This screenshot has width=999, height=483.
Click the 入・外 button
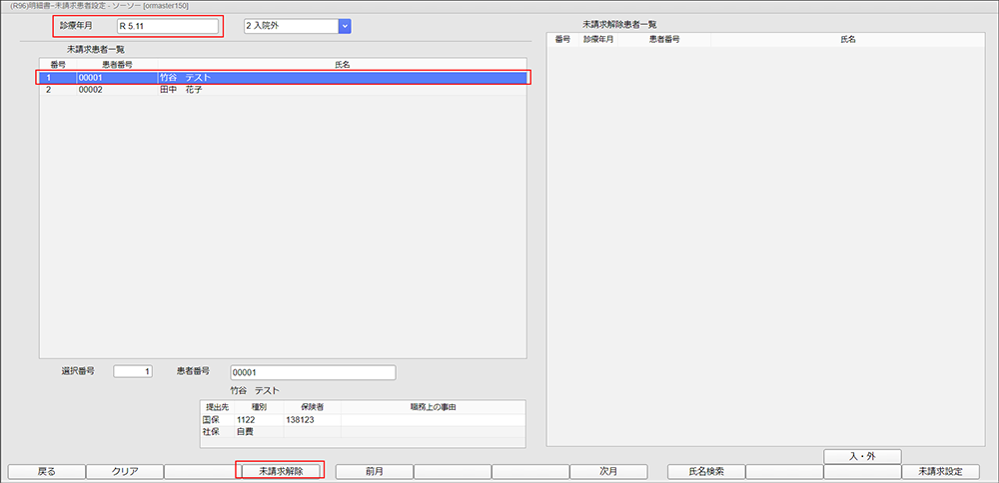[862, 456]
